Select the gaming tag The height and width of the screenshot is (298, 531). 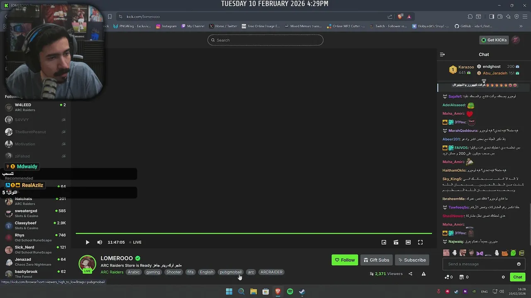coord(153,272)
